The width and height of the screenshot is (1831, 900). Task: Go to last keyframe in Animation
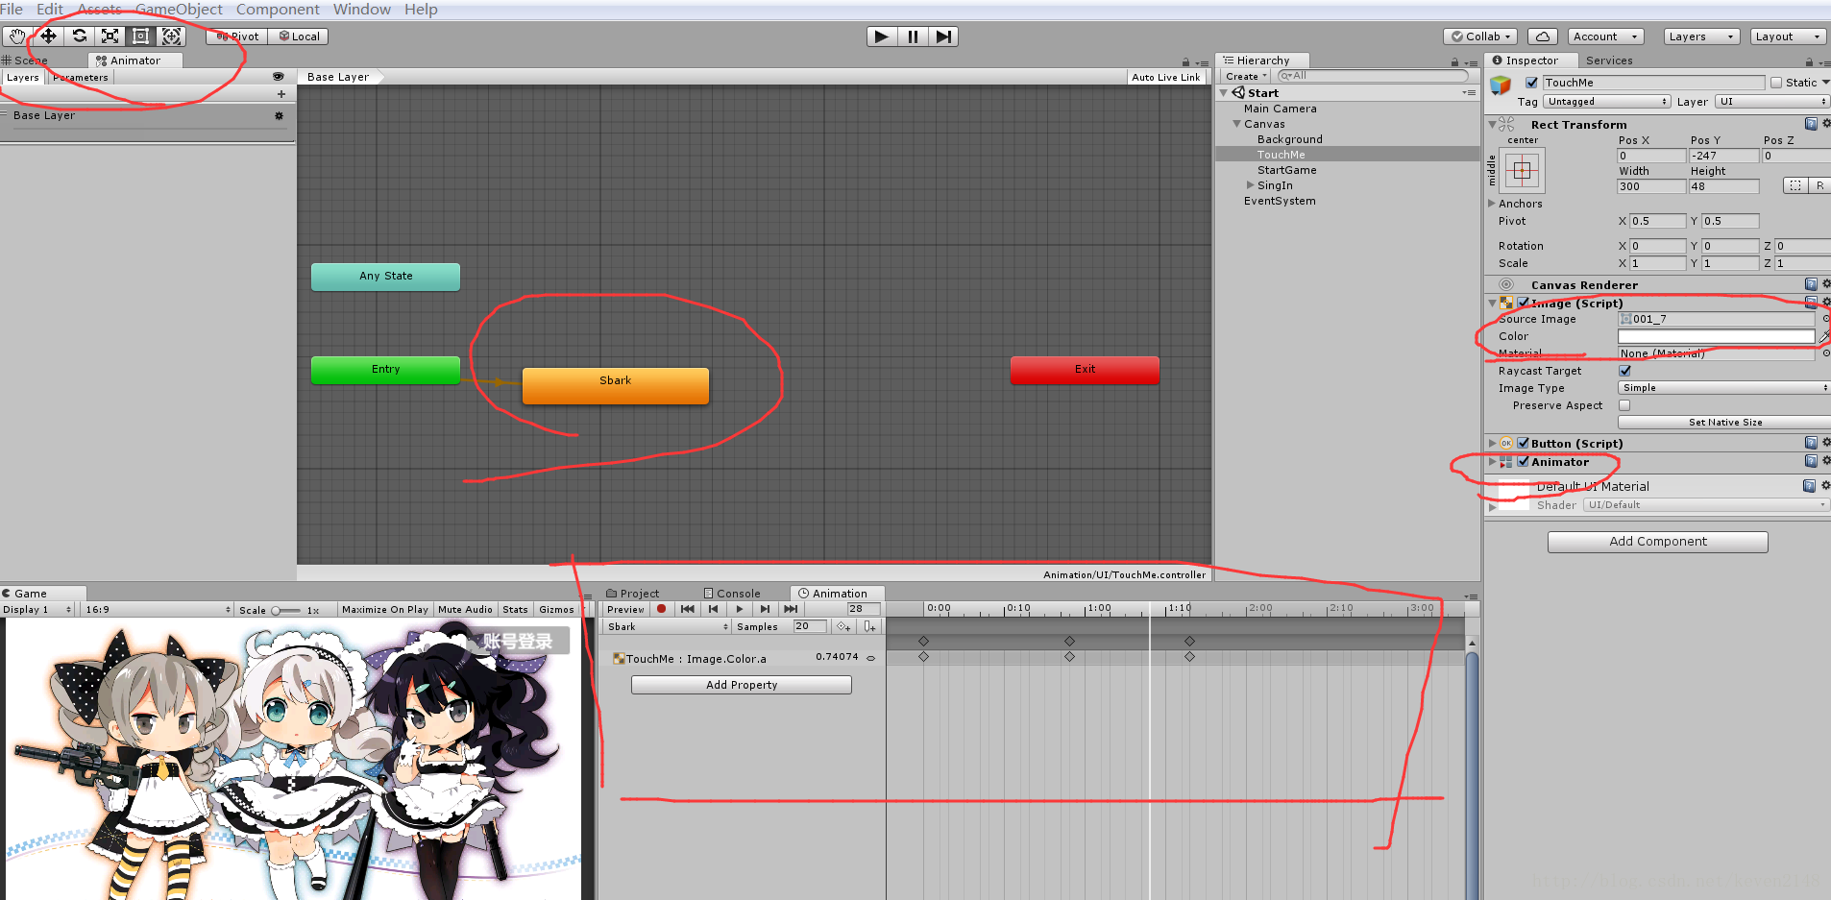(791, 609)
